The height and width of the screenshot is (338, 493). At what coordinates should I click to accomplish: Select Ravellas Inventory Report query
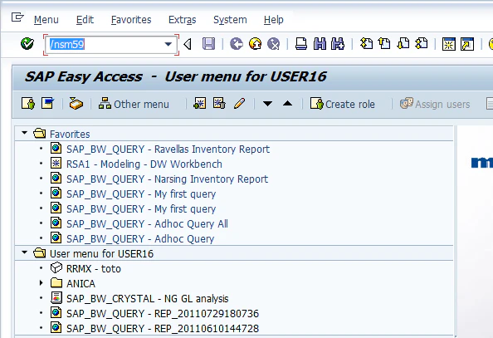coord(168,149)
